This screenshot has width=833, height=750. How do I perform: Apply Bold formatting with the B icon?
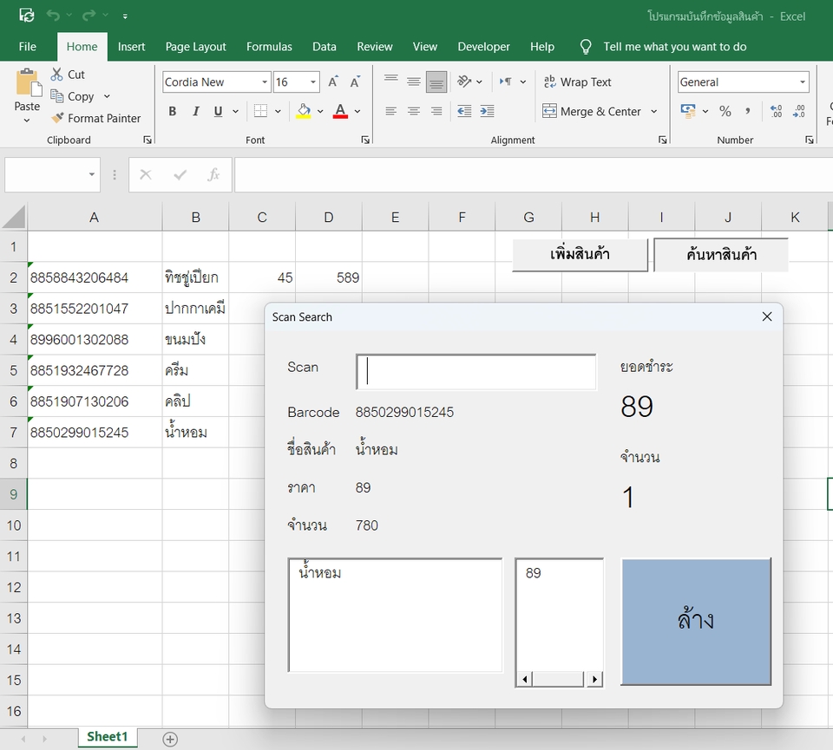click(x=172, y=111)
